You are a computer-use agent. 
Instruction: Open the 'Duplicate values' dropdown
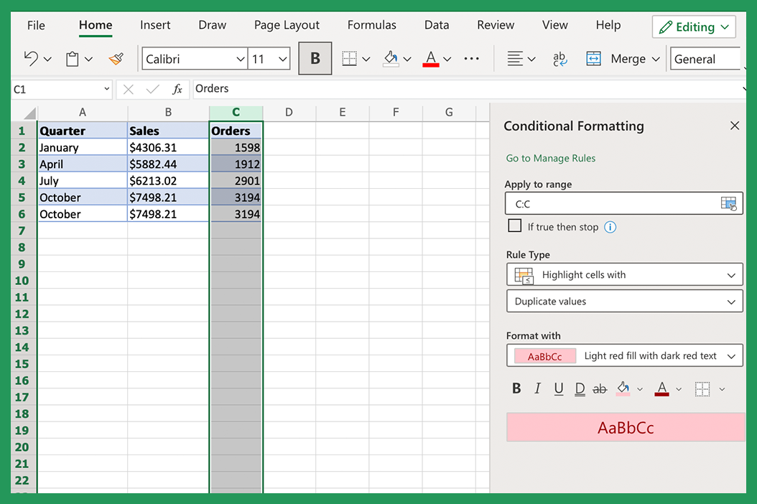[623, 301]
